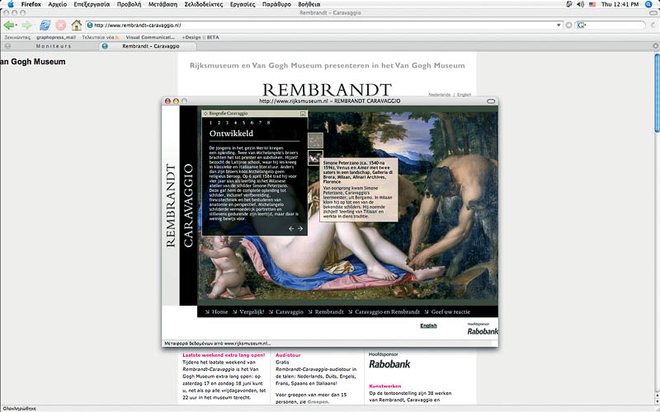Open the Προβολή menu

coord(129,4)
